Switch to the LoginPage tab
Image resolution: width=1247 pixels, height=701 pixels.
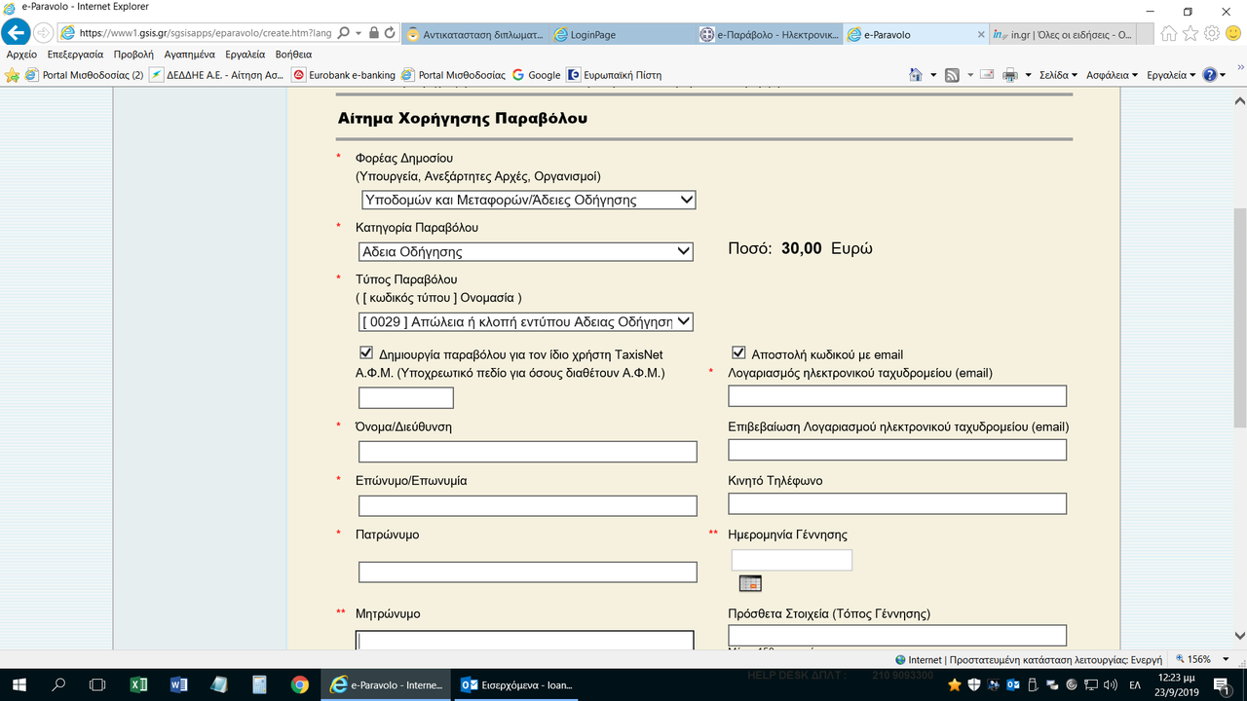click(622, 34)
